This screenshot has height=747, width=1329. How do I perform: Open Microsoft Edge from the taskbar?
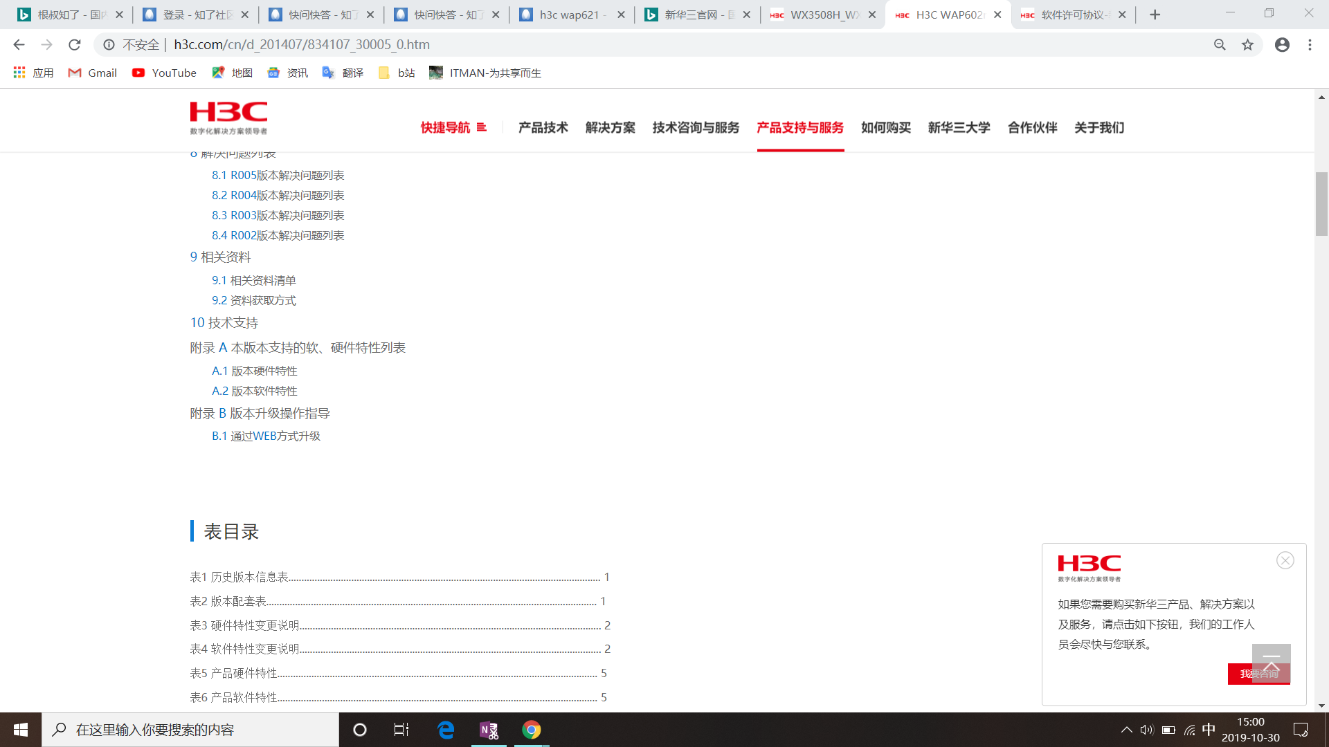(x=446, y=730)
